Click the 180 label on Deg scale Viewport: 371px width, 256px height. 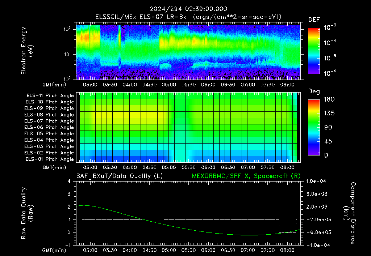click(329, 99)
